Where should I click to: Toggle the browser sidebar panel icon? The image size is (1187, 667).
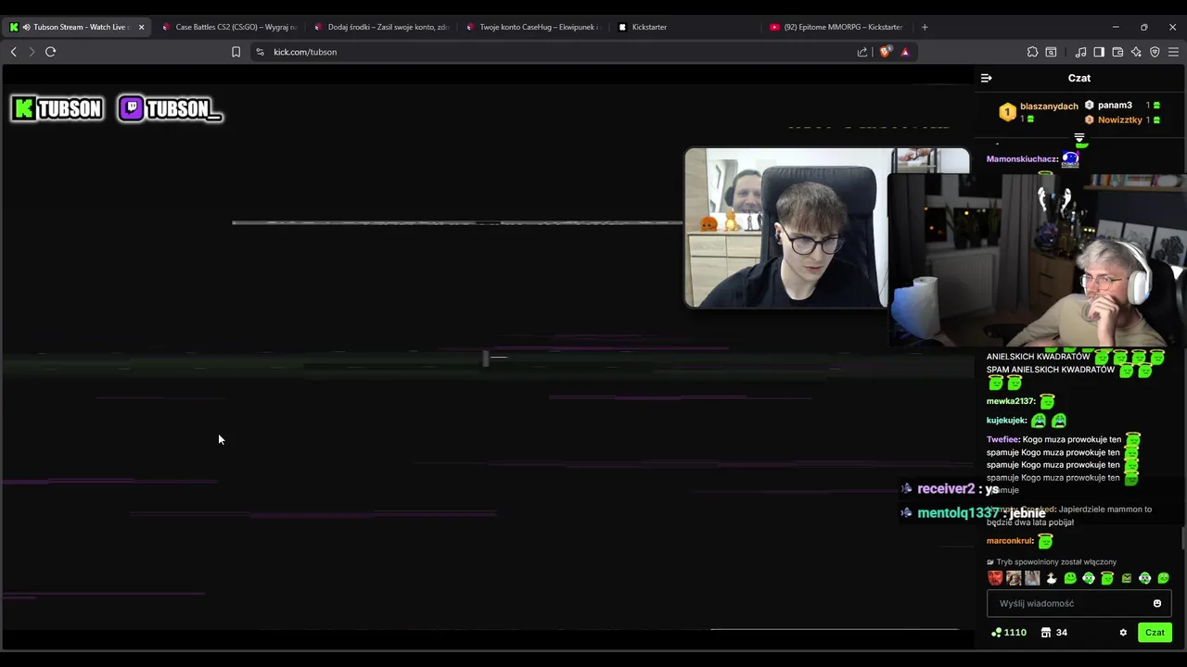1099,52
